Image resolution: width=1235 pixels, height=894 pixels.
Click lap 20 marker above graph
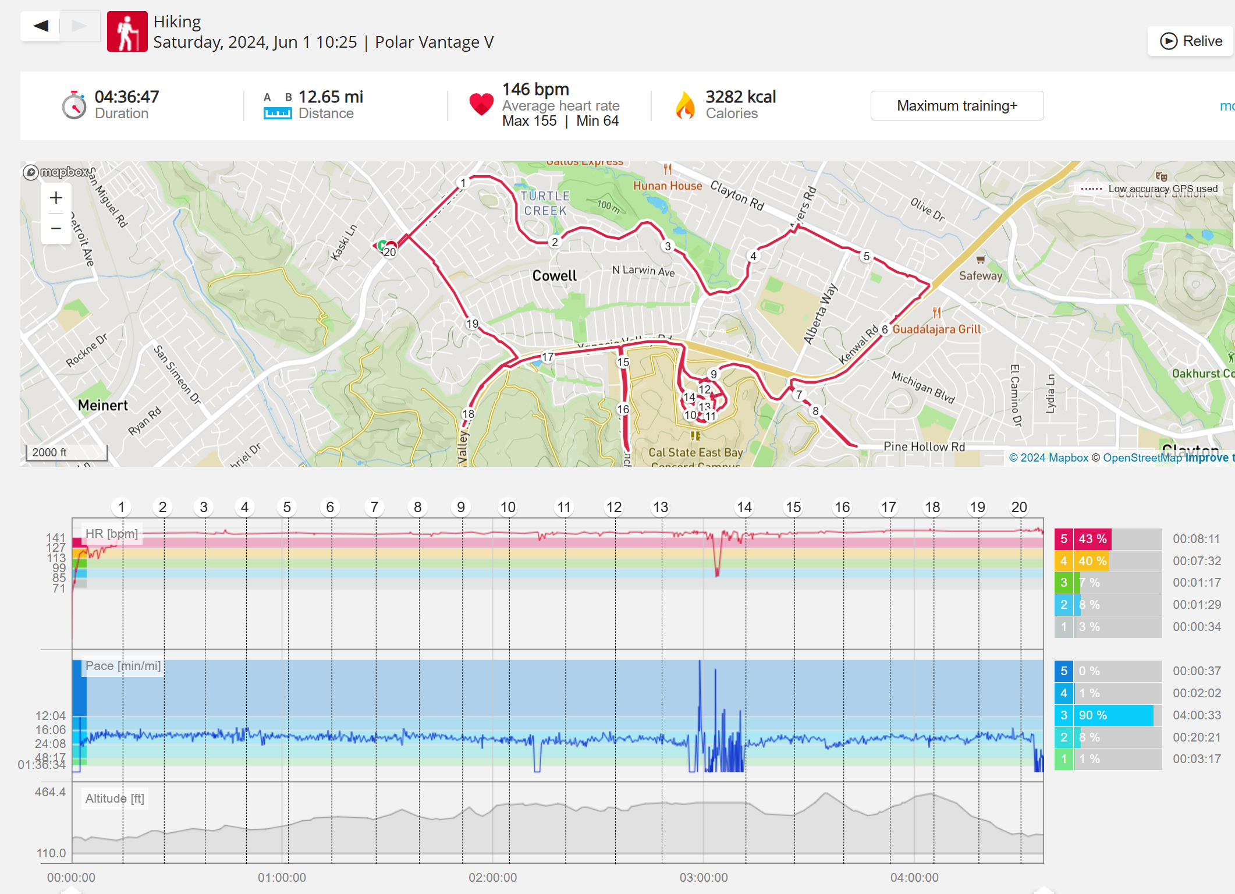pyautogui.click(x=1018, y=508)
